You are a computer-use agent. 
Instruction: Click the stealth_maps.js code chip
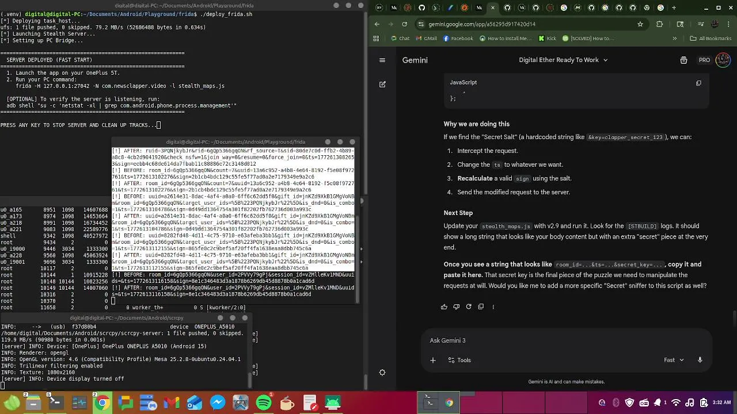point(507,227)
